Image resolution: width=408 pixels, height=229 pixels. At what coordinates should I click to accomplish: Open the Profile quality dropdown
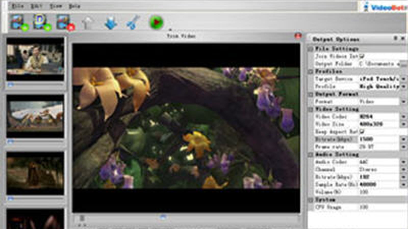(x=403, y=87)
